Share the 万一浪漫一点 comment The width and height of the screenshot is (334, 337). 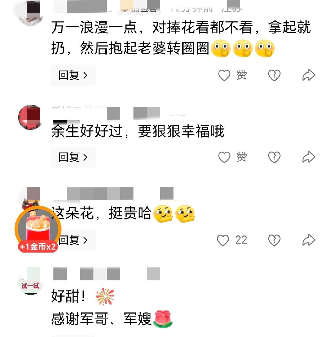point(309,75)
